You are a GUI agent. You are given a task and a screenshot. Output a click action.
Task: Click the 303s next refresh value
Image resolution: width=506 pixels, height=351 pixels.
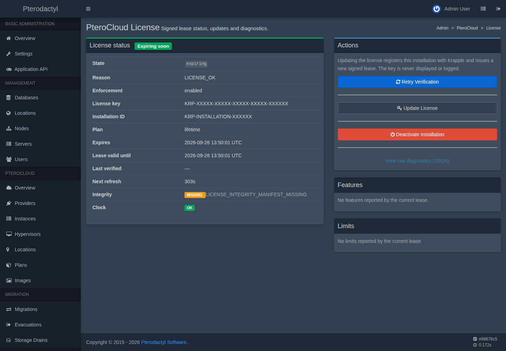[x=190, y=181]
